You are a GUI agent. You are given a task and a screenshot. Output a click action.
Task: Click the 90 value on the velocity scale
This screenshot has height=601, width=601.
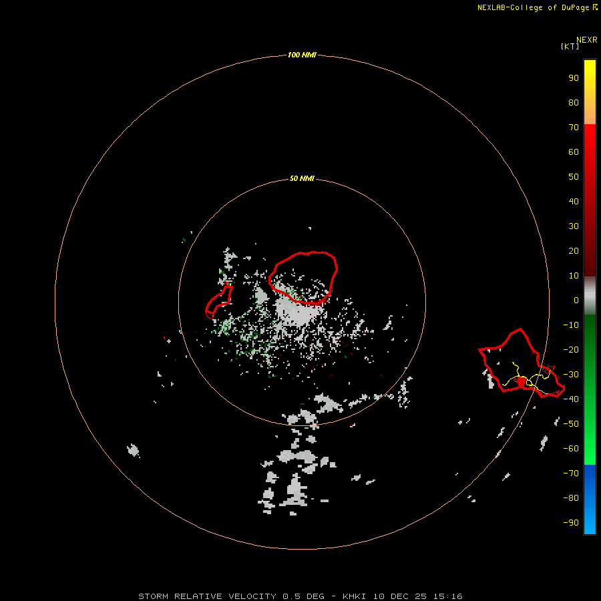click(x=574, y=78)
